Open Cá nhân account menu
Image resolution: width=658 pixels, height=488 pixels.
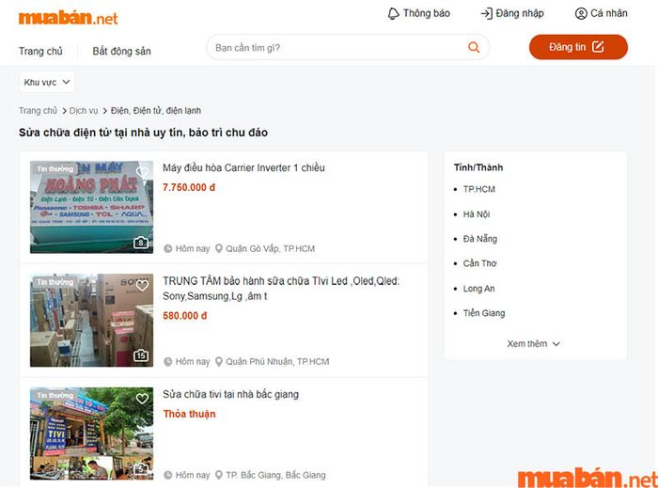point(602,13)
